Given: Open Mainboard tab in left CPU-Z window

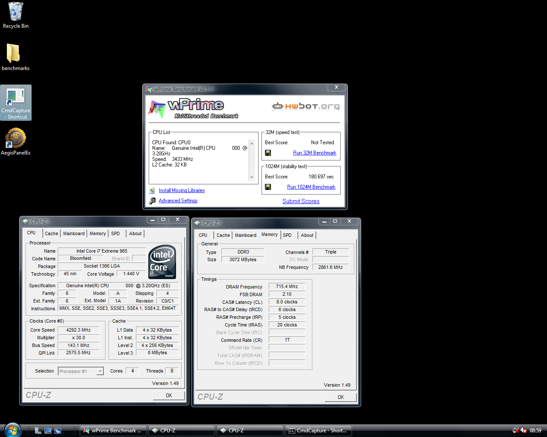Looking at the screenshot, I should [74, 233].
